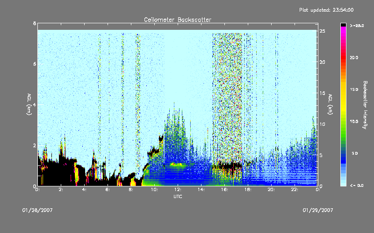Click the "10" tick on kft axis

pyautogui.click(x=322, y=124)
